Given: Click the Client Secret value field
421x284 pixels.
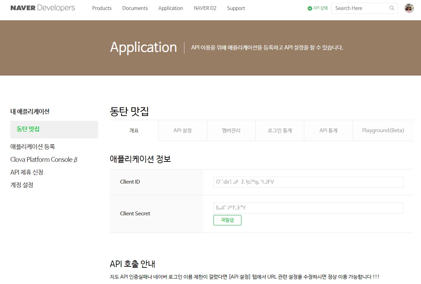Looking at the screenshot, I should [x=308, y=208].
